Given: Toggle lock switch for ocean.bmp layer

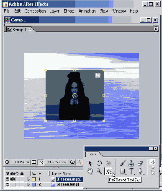Looking at the screenshot, I should pyautogui.click(x=22, y=185).
